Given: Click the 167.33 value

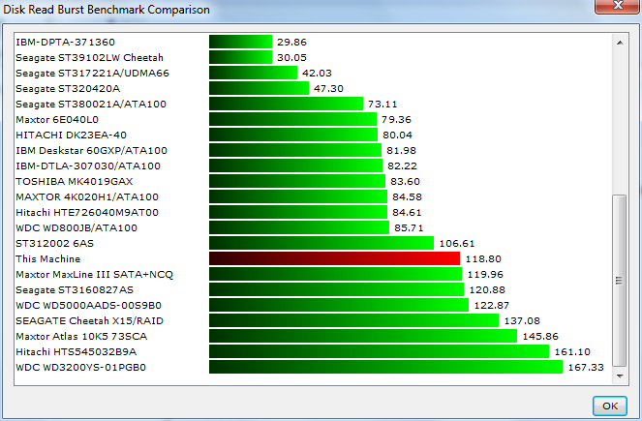Looking at the screenshot, I should (x=586, y=368).
